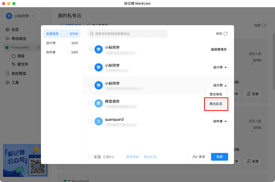Choose 移出队伍 from the role menu
The height and width of the screenshot is (182, 275).
(x=216, y=104)
